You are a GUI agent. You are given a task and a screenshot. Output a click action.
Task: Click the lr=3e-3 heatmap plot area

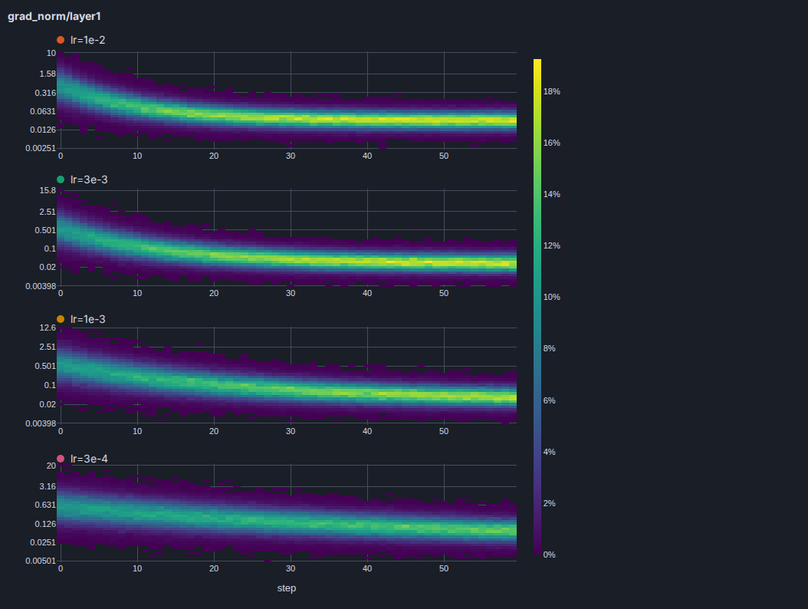tap(288, 238)
